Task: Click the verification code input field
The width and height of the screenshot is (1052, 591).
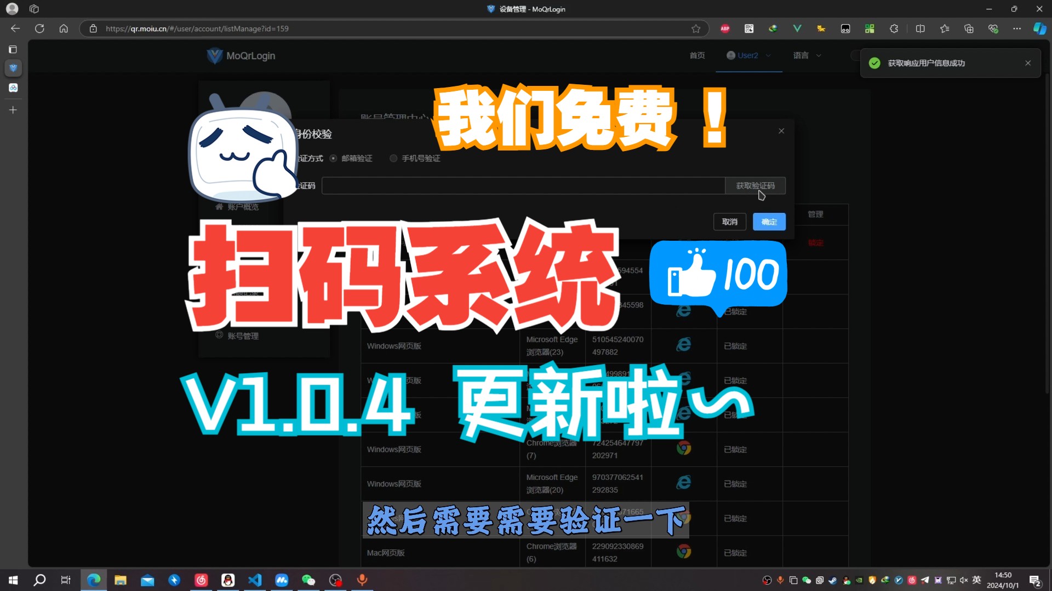Action: click(x=523, y=186)
